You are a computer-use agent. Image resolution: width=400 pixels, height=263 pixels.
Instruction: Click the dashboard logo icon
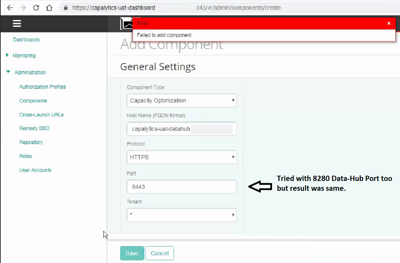pos(126,24)
